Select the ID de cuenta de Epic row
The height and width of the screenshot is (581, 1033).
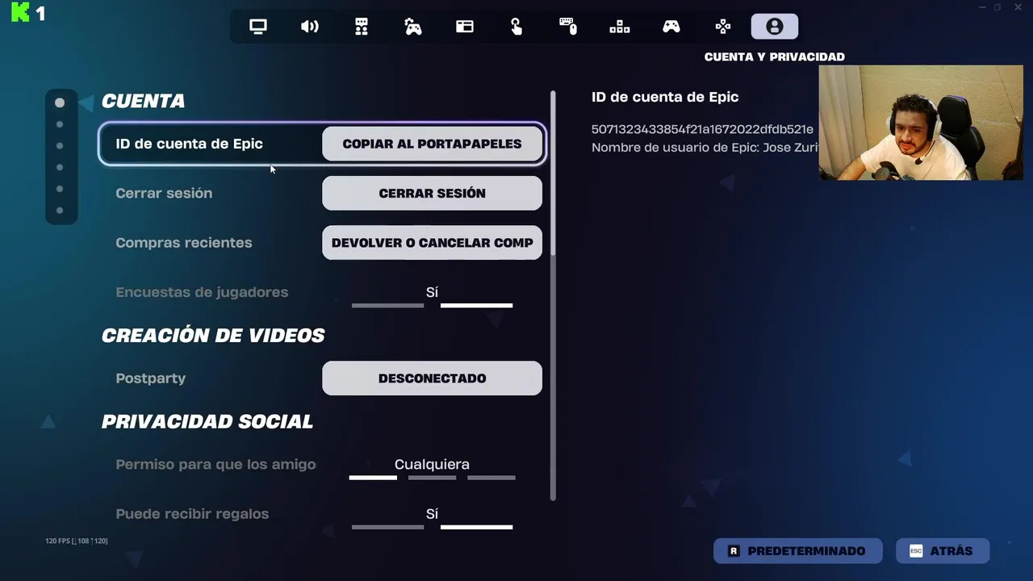[322, 144]
